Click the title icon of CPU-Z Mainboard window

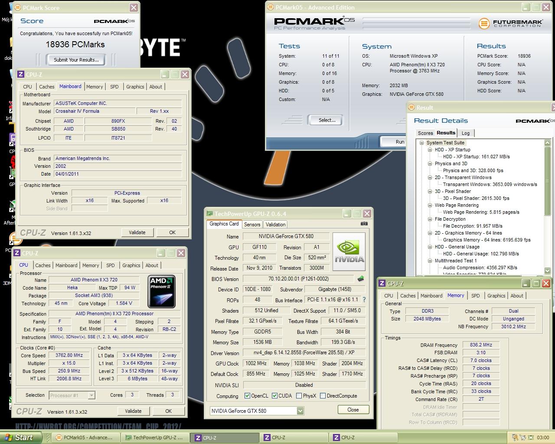(x=20, y=75)
